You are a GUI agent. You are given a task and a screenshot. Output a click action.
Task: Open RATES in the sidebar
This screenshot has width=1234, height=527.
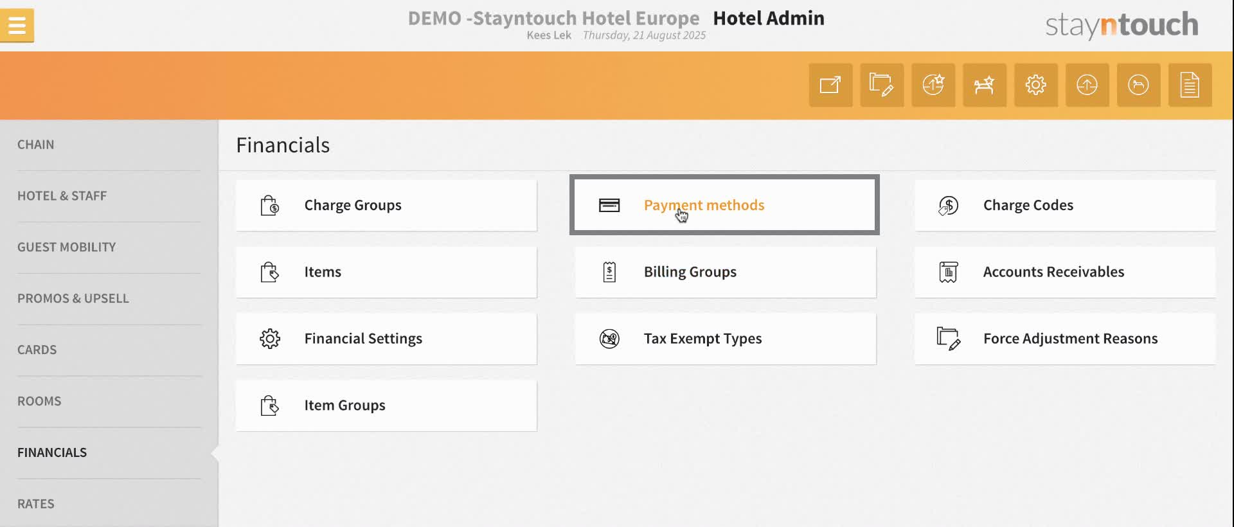click(x=36, y=505)
